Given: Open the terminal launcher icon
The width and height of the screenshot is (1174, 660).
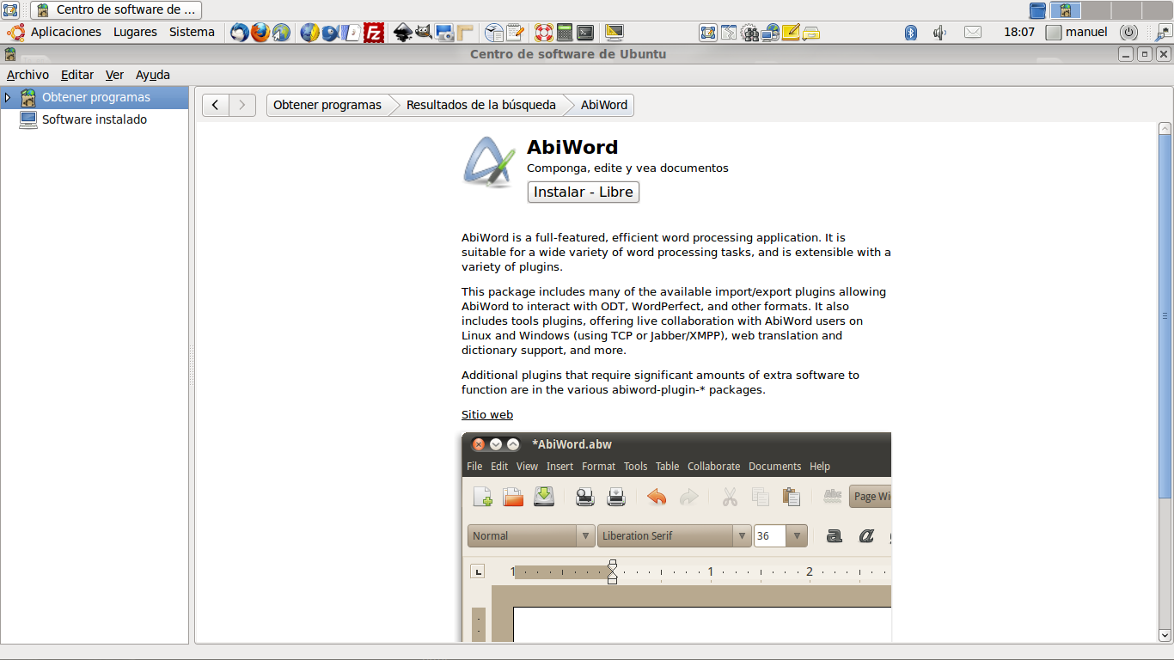Looking at the screenshot, I should coord(585,33).
